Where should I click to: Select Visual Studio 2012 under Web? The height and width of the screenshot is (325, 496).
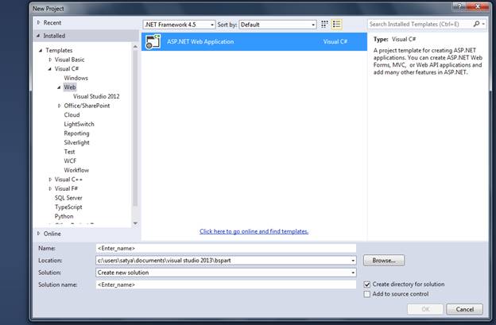coord(96,96)
